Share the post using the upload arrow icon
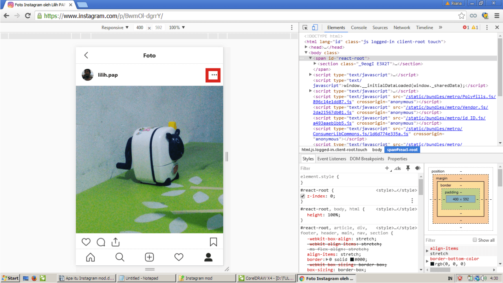 pos(115,242)
